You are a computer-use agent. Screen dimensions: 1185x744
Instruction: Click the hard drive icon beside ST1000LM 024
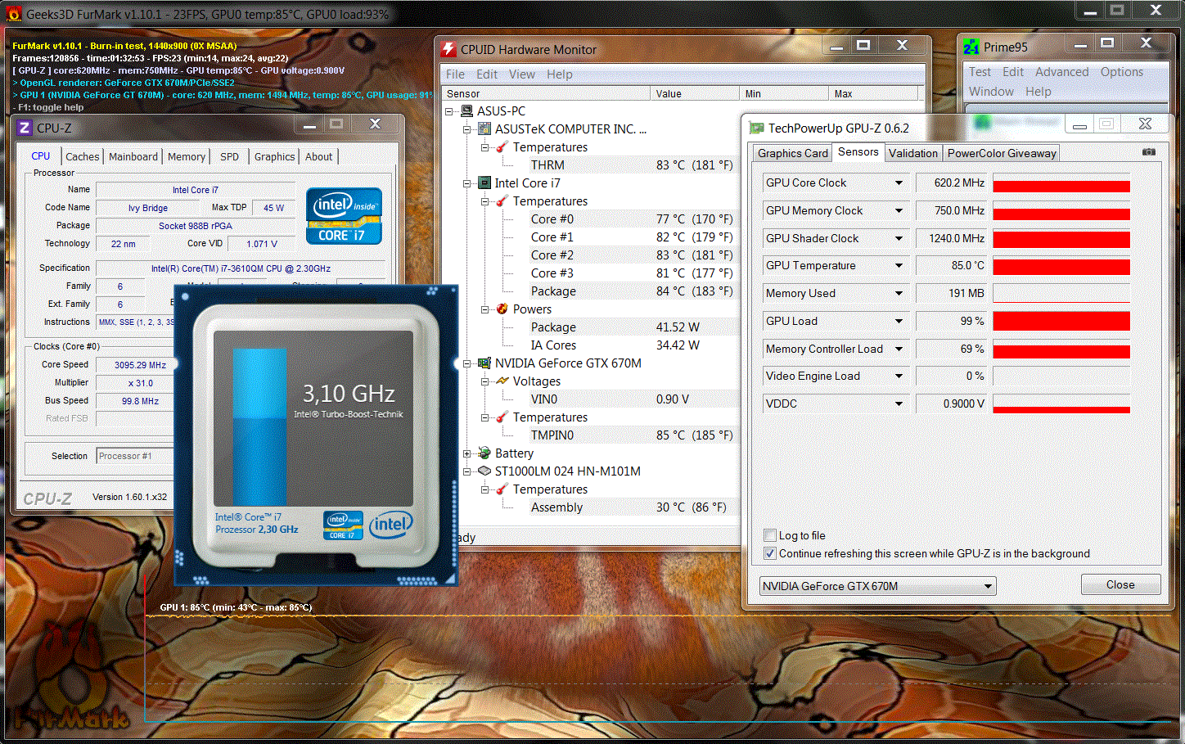(x=484, y=471)
